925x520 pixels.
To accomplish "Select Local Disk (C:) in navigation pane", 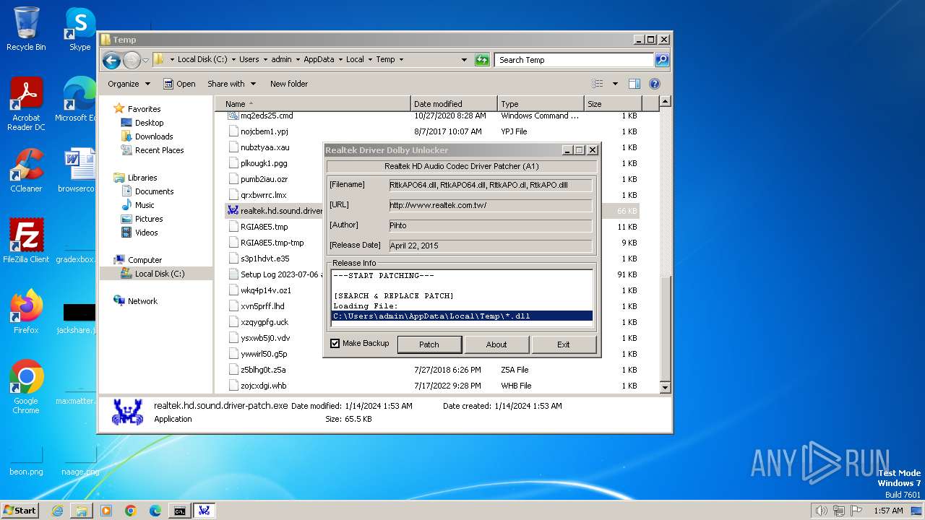I will point(159,274).
